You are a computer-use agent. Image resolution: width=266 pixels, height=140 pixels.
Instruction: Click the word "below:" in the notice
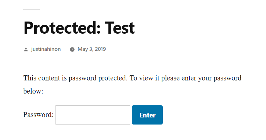click(33, 91)
